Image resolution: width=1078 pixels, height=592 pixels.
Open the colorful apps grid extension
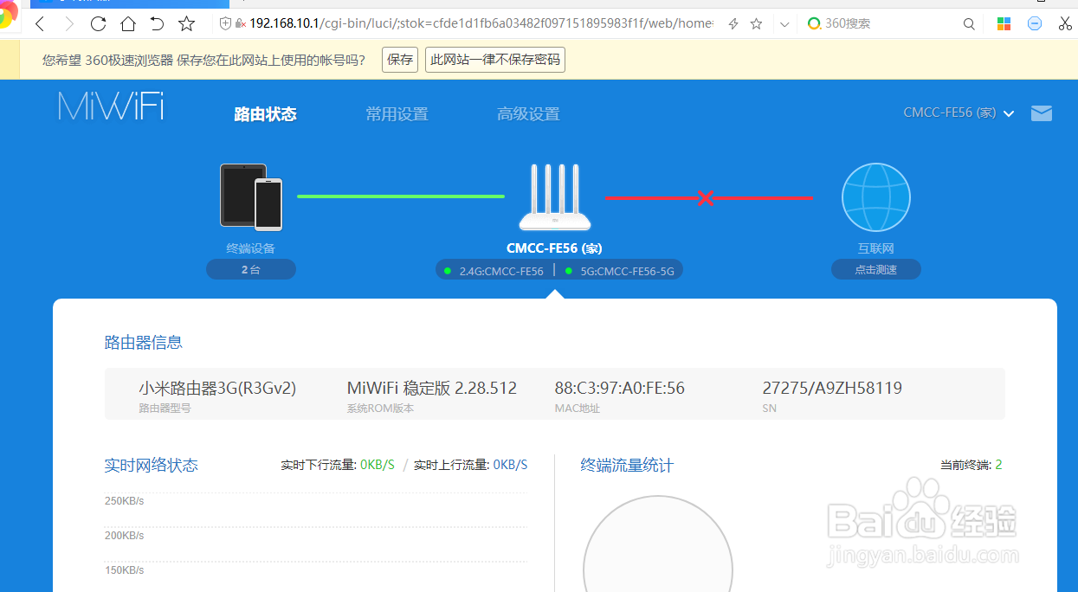pyautogui.click(x=1004, y=24)
